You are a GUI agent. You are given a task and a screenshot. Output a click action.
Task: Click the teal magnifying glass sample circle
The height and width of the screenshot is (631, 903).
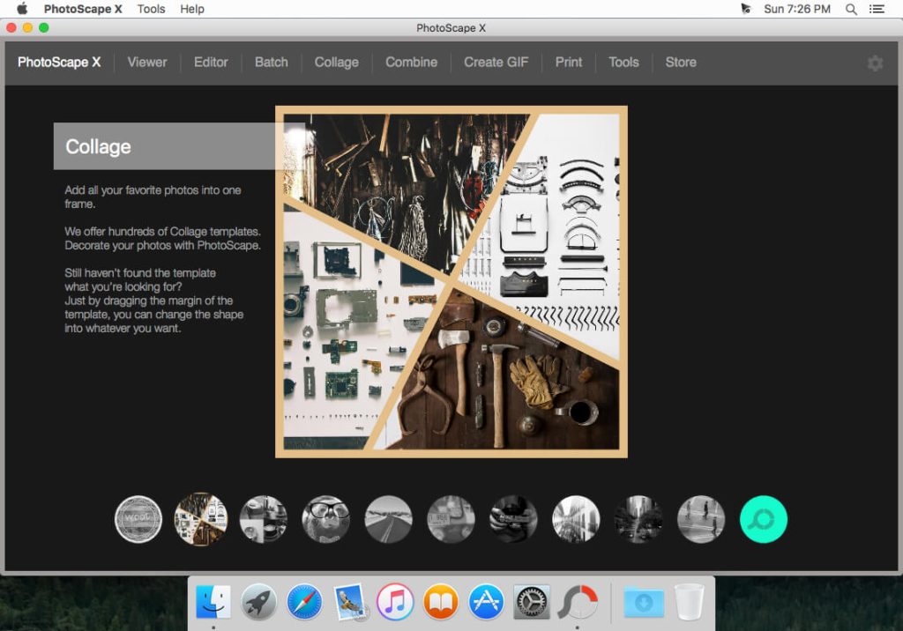click(x=763, y=519)
